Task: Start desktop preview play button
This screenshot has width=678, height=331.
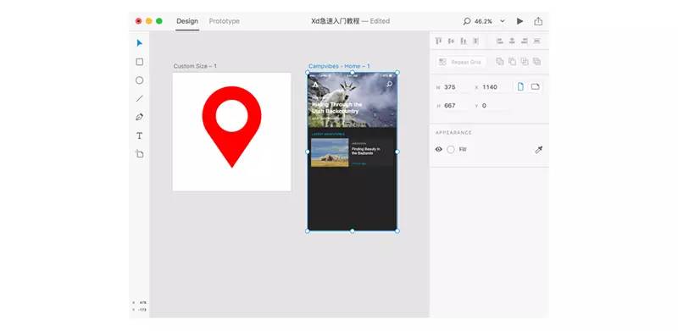Action: click(520, 21)
